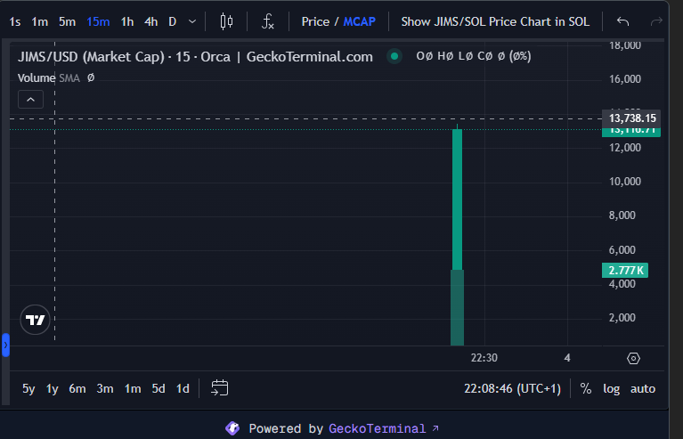The width and height of the screenshot is (683, 439).
Task: Select the D daily timeframe
Action: [173, 21]
